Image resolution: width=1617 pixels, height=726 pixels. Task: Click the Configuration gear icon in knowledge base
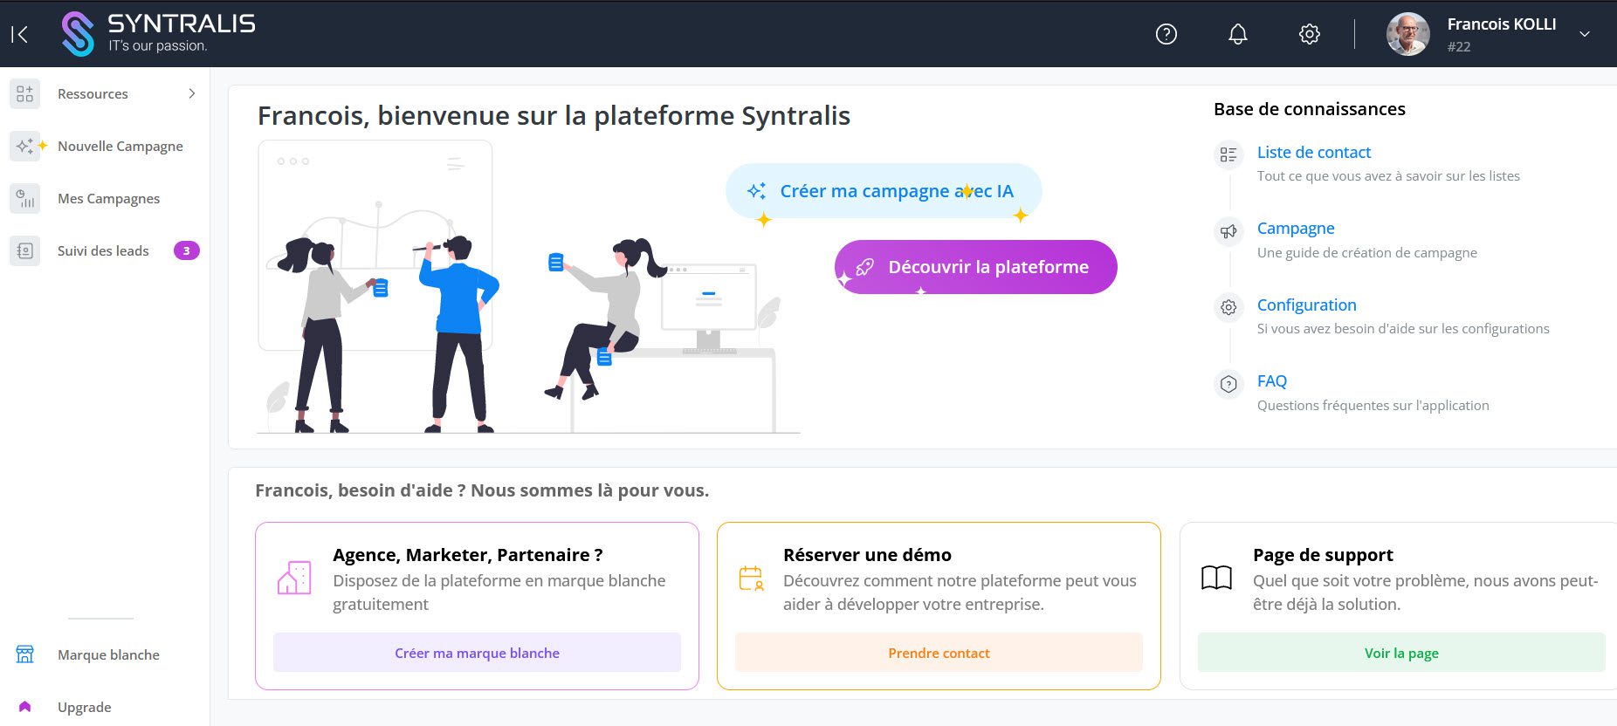pos(1228,307)
